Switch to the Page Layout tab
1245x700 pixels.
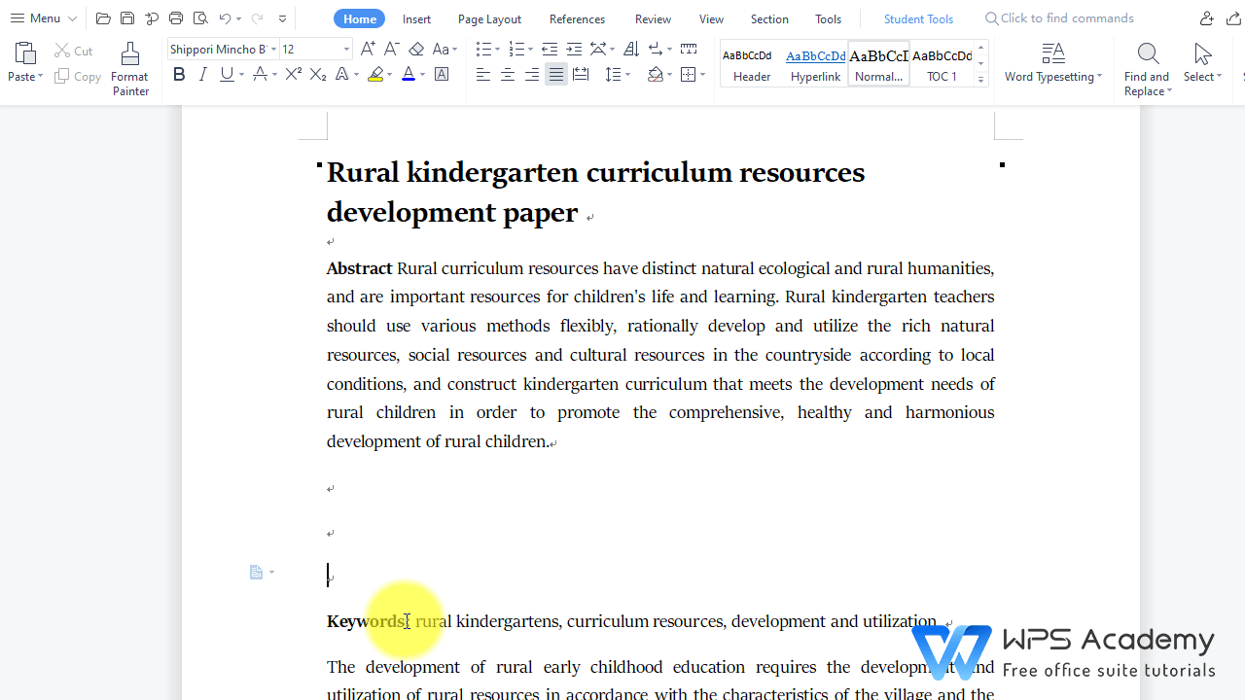(x=489, y=18)
